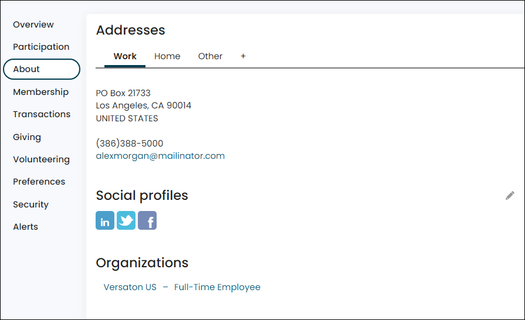Navigate to Volunteering section
Screen dimensions: 525x320
click(41, 159)
